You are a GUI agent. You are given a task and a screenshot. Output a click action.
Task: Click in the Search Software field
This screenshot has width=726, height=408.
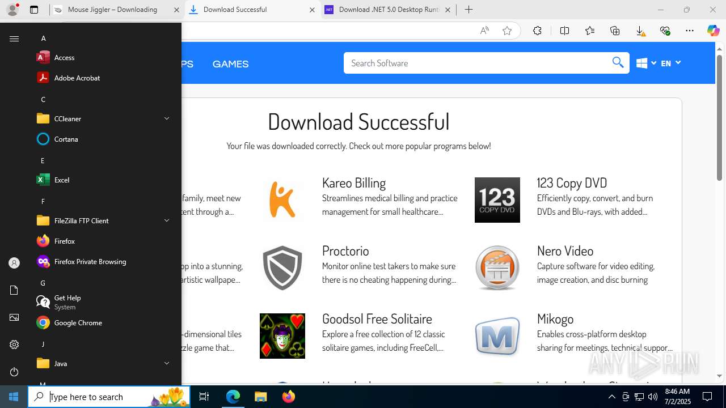tap(476, 63)
